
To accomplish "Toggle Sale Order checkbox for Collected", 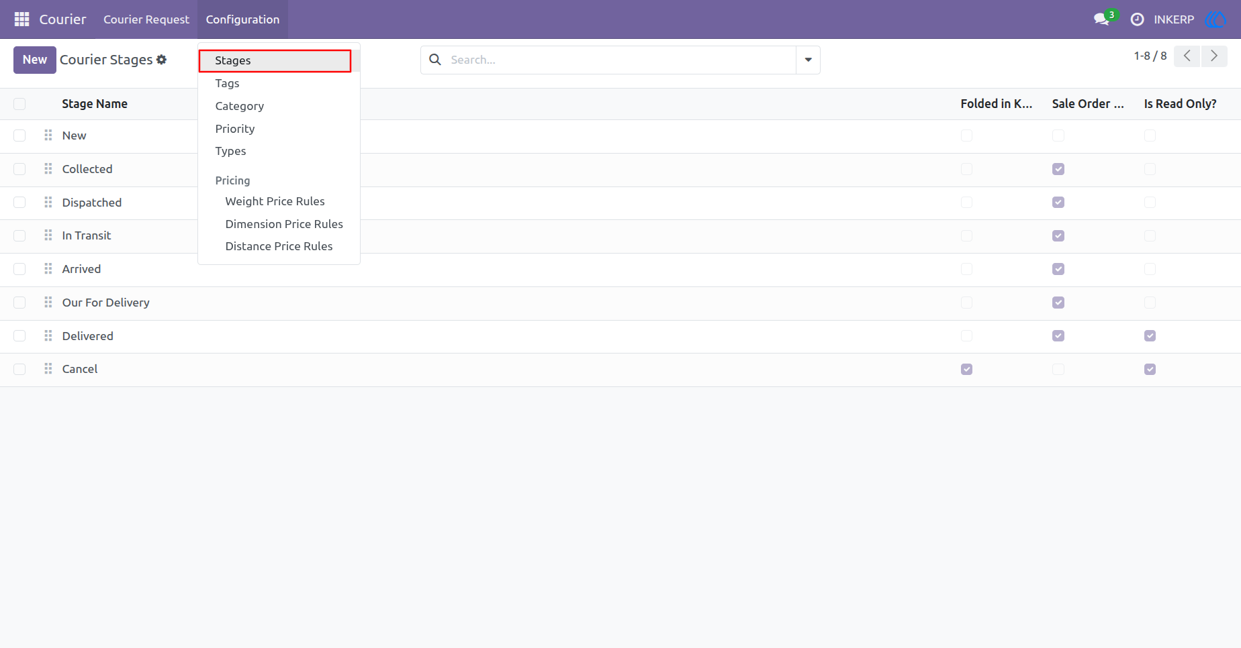I will coord(1058,169).
